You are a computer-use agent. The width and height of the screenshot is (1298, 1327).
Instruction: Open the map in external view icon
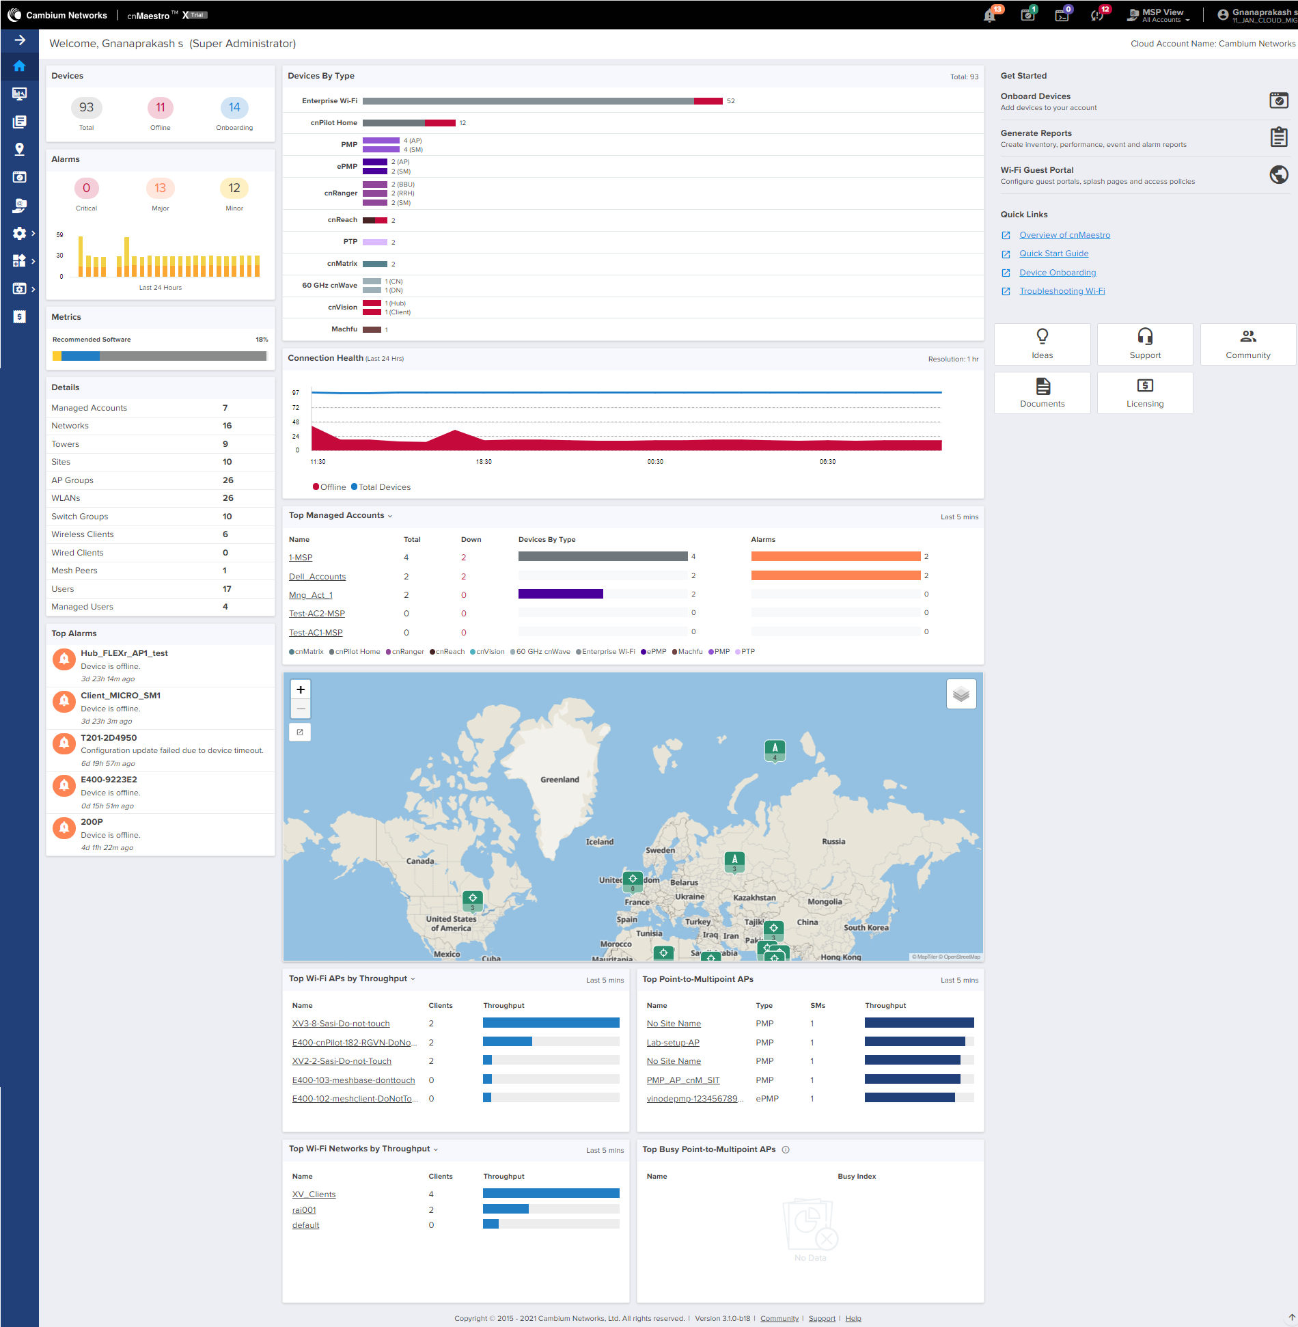point(300,732)
